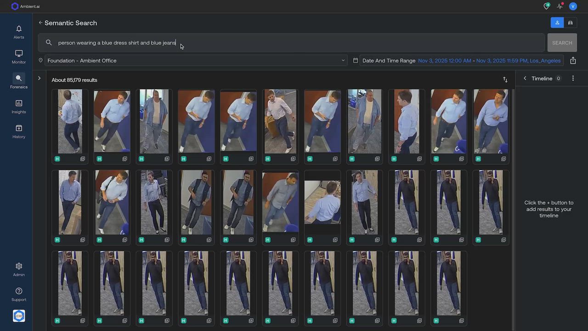Select the first search result thumbnail
Image resolution: width=588 pixels, height=331 pixels.
(x=69, y=121)
